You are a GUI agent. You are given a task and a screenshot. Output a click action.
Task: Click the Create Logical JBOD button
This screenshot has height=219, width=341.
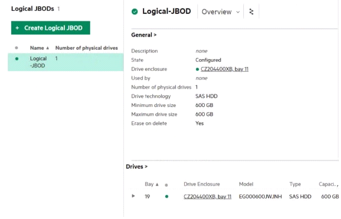click(50, 28)
